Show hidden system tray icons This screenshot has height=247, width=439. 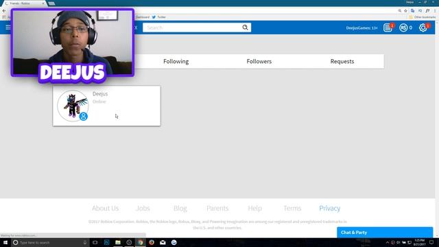pos(388,242)
